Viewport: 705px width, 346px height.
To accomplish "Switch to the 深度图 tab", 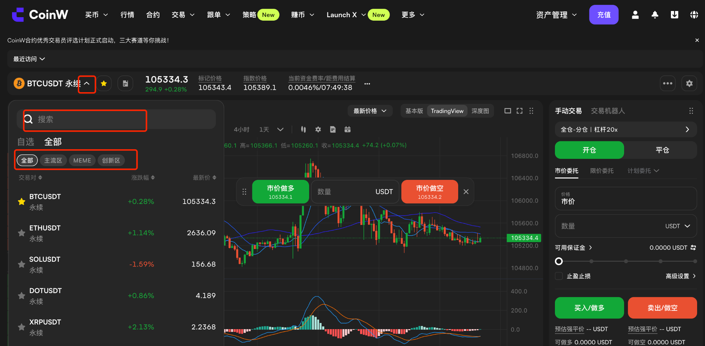I will pos(480,111).
